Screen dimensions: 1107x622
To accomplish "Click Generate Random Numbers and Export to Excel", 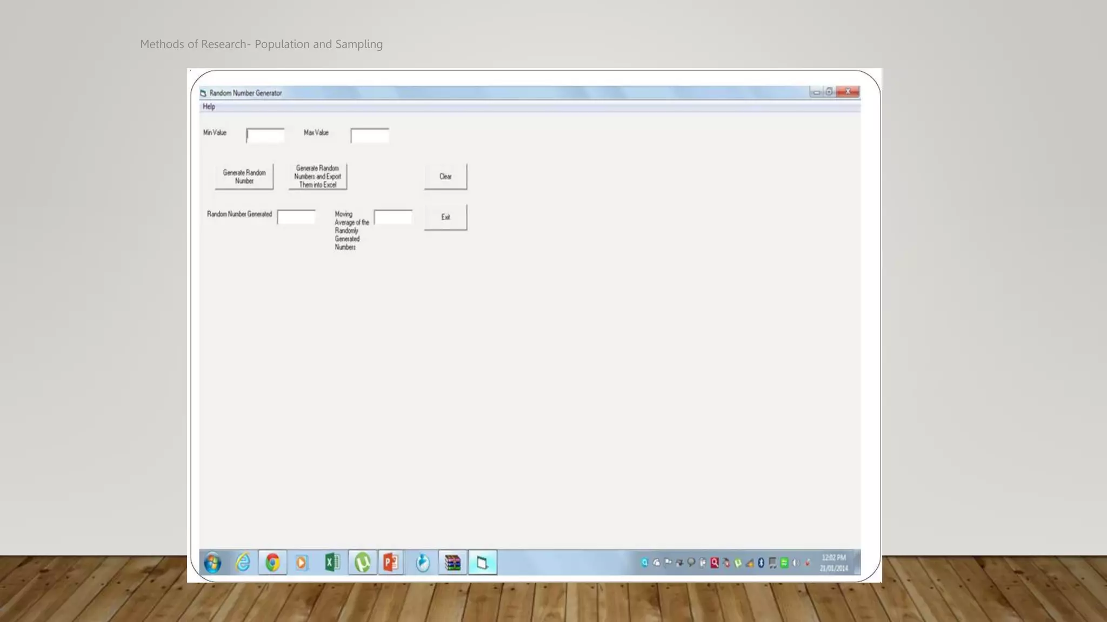I will click(318, 177).
